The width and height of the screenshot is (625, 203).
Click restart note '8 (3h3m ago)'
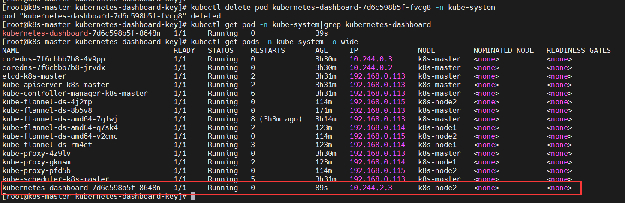tap(276, 119)
